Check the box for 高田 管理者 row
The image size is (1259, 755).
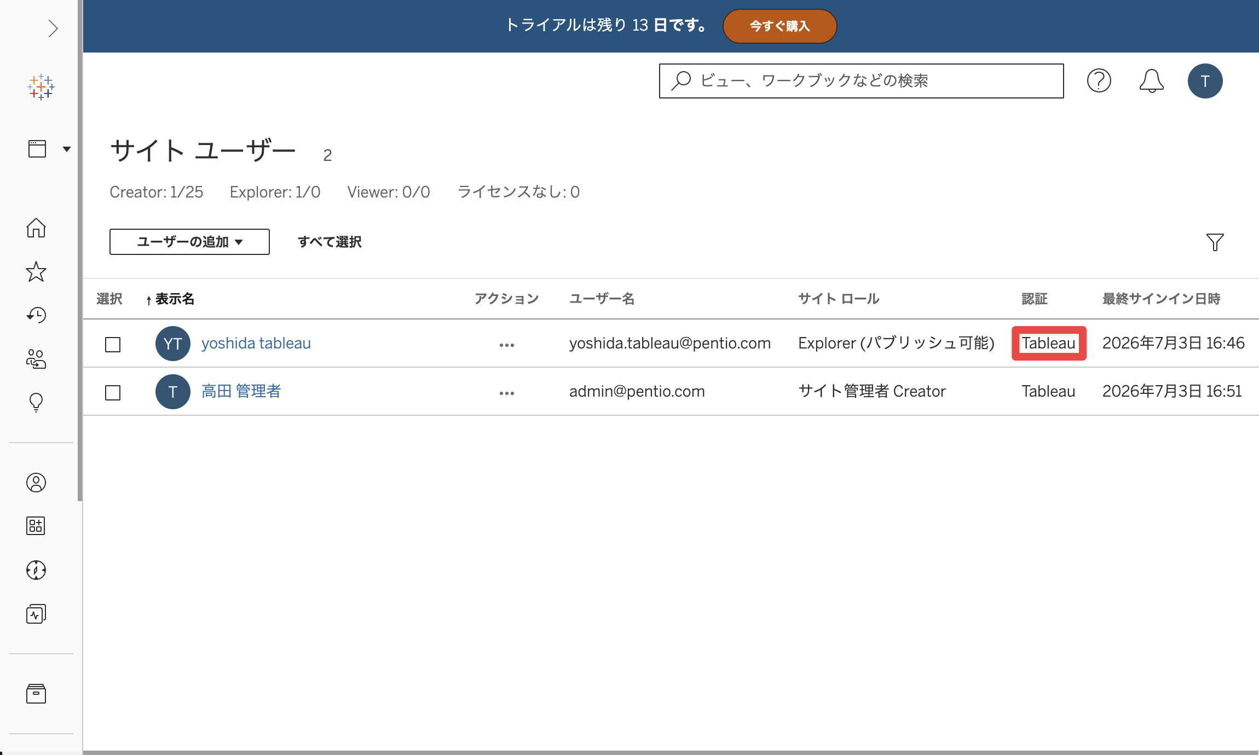click(113, 393)
